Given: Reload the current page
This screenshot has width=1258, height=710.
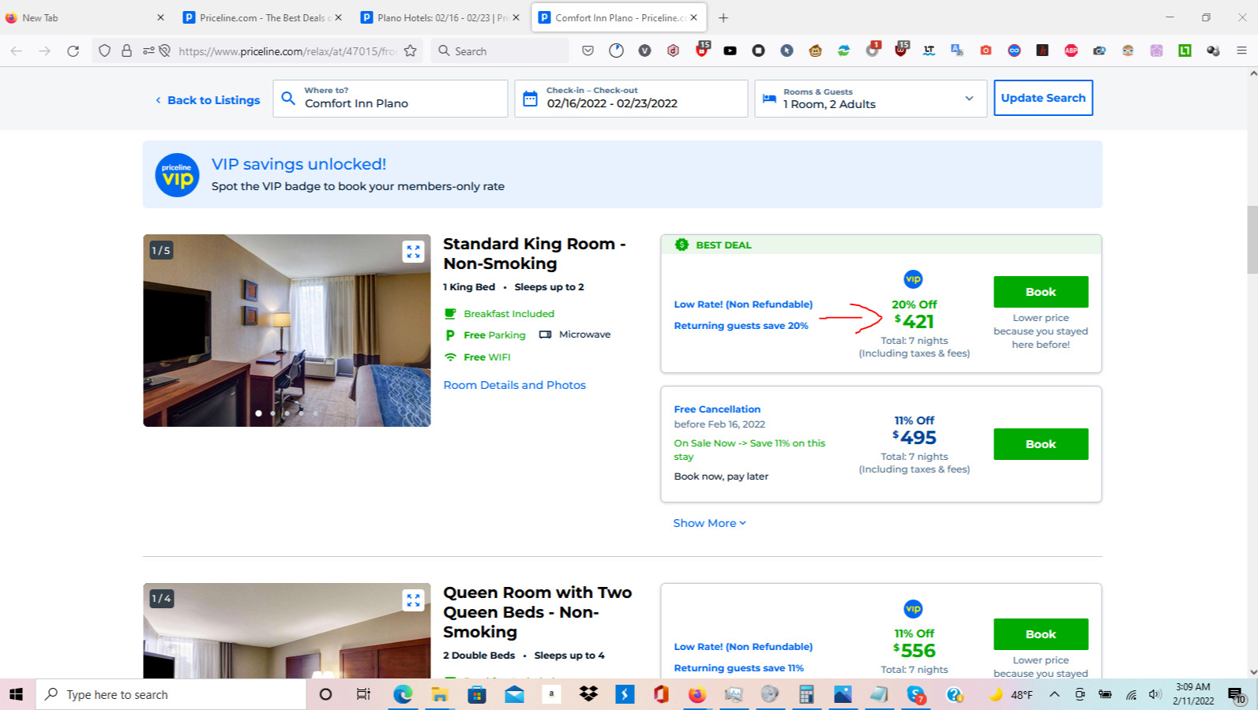Looking at the screenshot, I should (73, 50).
